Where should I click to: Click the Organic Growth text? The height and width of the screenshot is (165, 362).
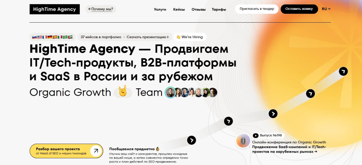click(70, 93)
